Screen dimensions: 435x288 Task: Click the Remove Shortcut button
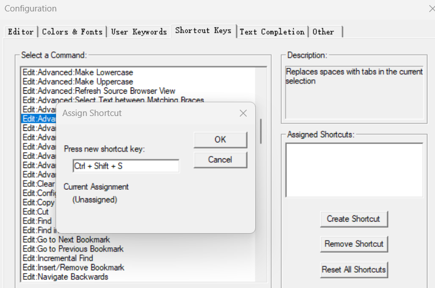pyautogui.click(x=354, y=244)
